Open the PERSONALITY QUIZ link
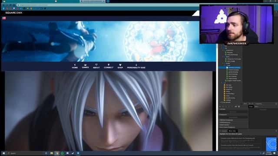 point(136,66)
